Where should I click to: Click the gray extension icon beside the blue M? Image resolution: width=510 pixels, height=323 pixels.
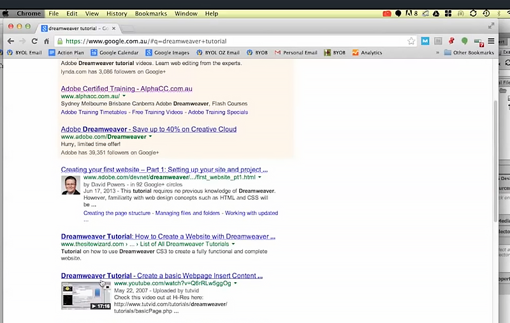(438, 41)
